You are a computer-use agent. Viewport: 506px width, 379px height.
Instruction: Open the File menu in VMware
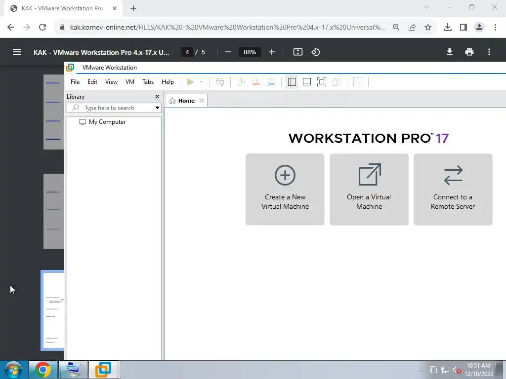[x=75, y=82]
